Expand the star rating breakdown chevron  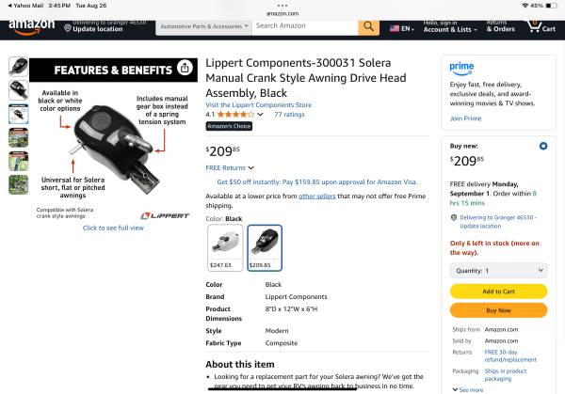pos(260,115)
